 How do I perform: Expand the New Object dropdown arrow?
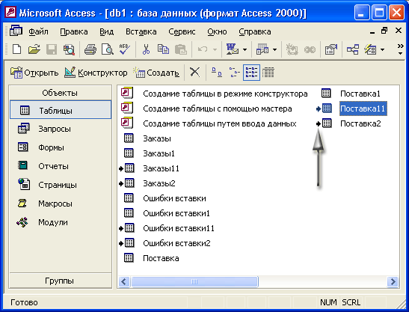(382, 49)
